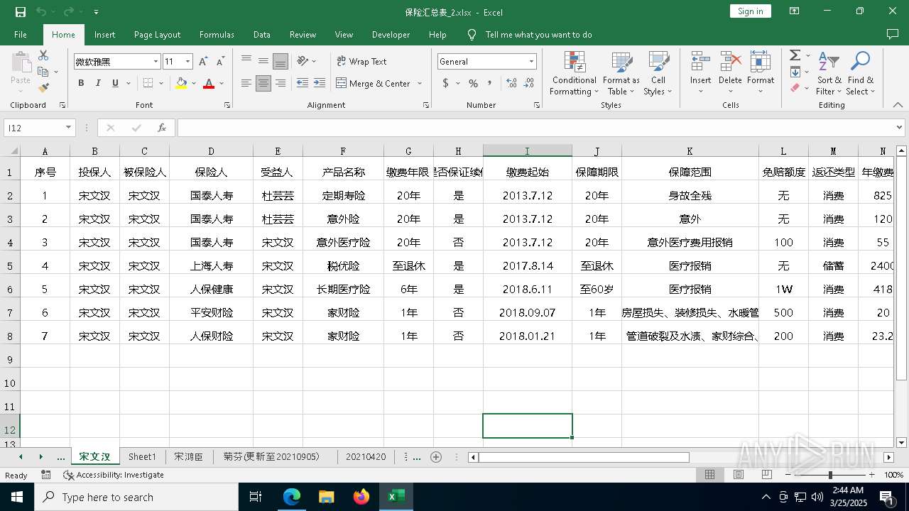The image size is (909, 511).
Task: Click Accessibility: Investigate in status bar
Action: tap(114, 475)
